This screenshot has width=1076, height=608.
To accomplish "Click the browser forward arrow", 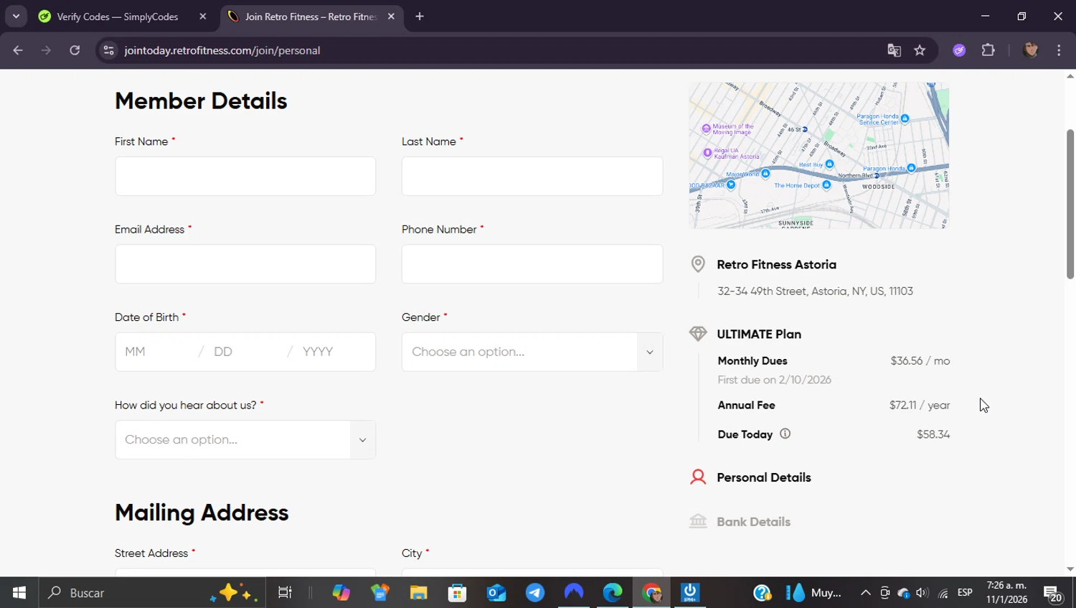I will [46, 50].
